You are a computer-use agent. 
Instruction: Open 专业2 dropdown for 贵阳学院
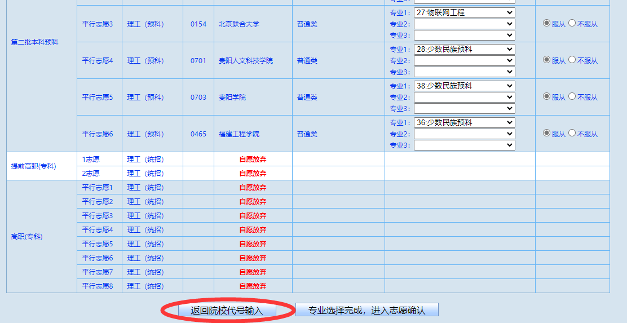pos(464,97)
